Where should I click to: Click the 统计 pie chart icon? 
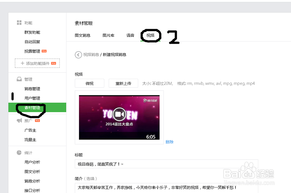click(x=19, y=153)
